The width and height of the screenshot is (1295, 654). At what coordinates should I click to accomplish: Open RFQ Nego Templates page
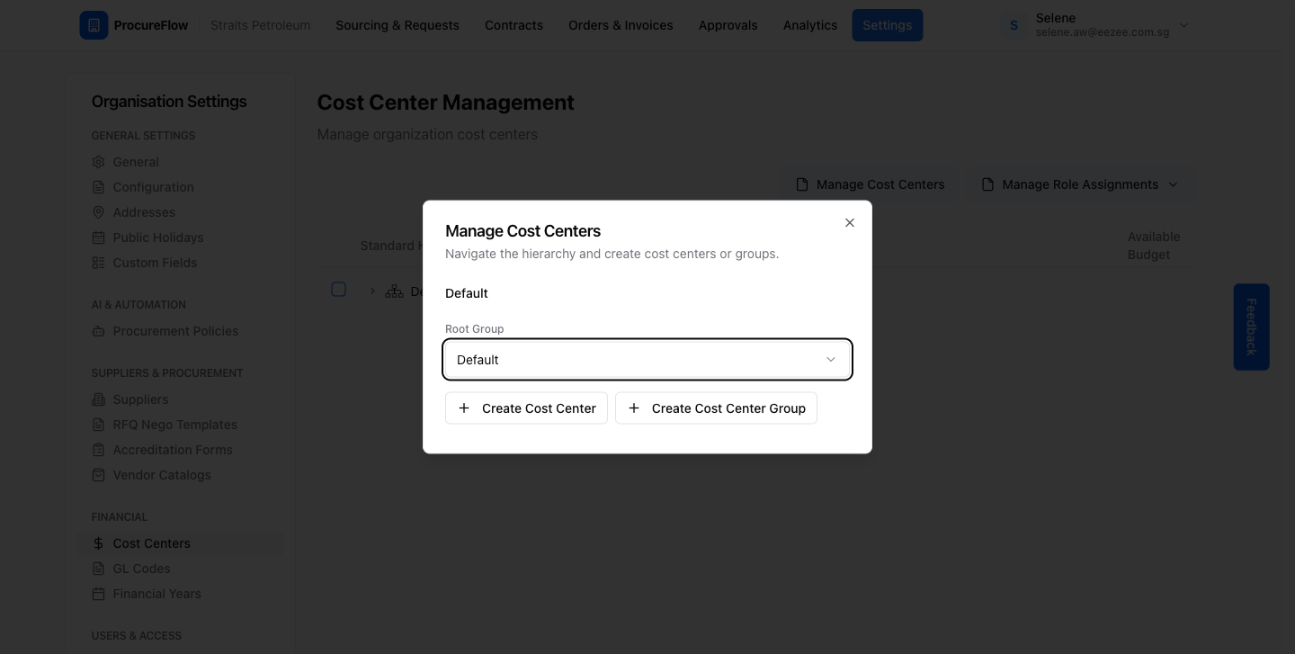174,425
